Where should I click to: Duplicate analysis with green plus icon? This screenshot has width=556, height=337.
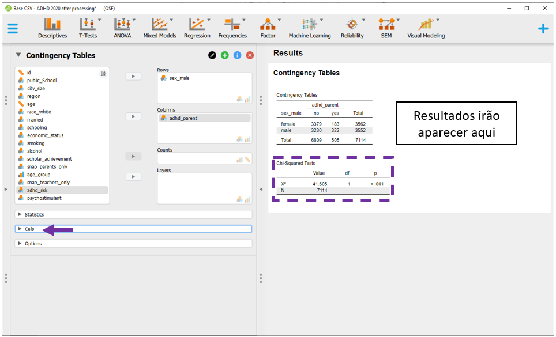click(x=224, y=55)
